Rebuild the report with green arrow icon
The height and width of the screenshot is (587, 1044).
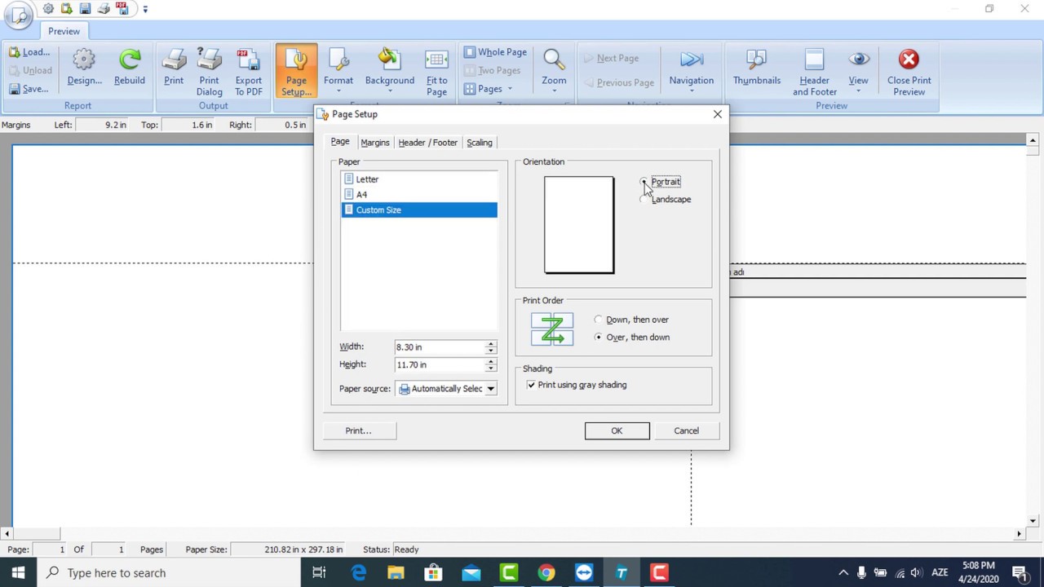130,67
